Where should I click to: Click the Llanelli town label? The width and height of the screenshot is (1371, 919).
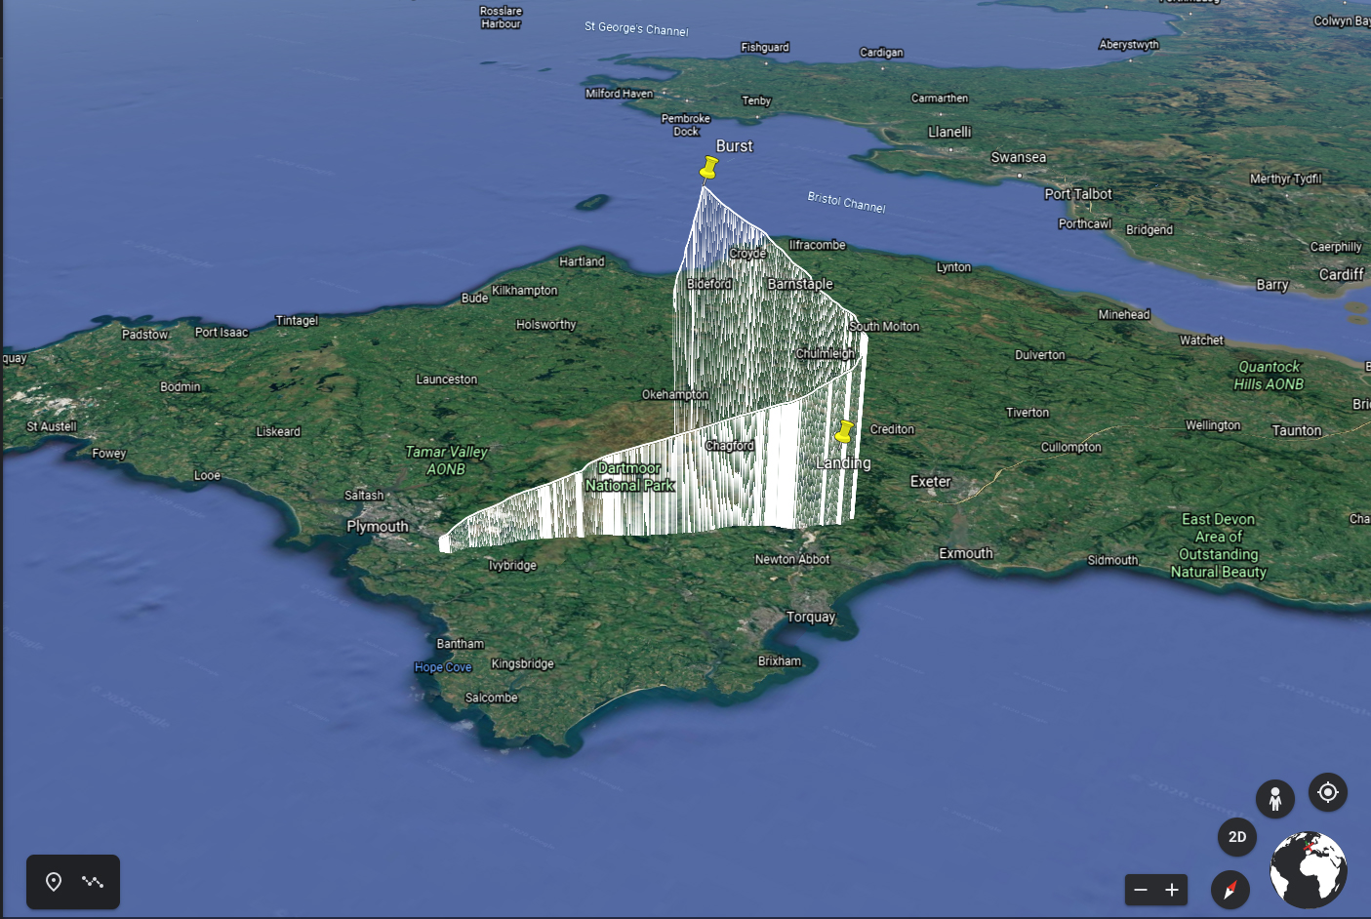click(x=949, y=132)
